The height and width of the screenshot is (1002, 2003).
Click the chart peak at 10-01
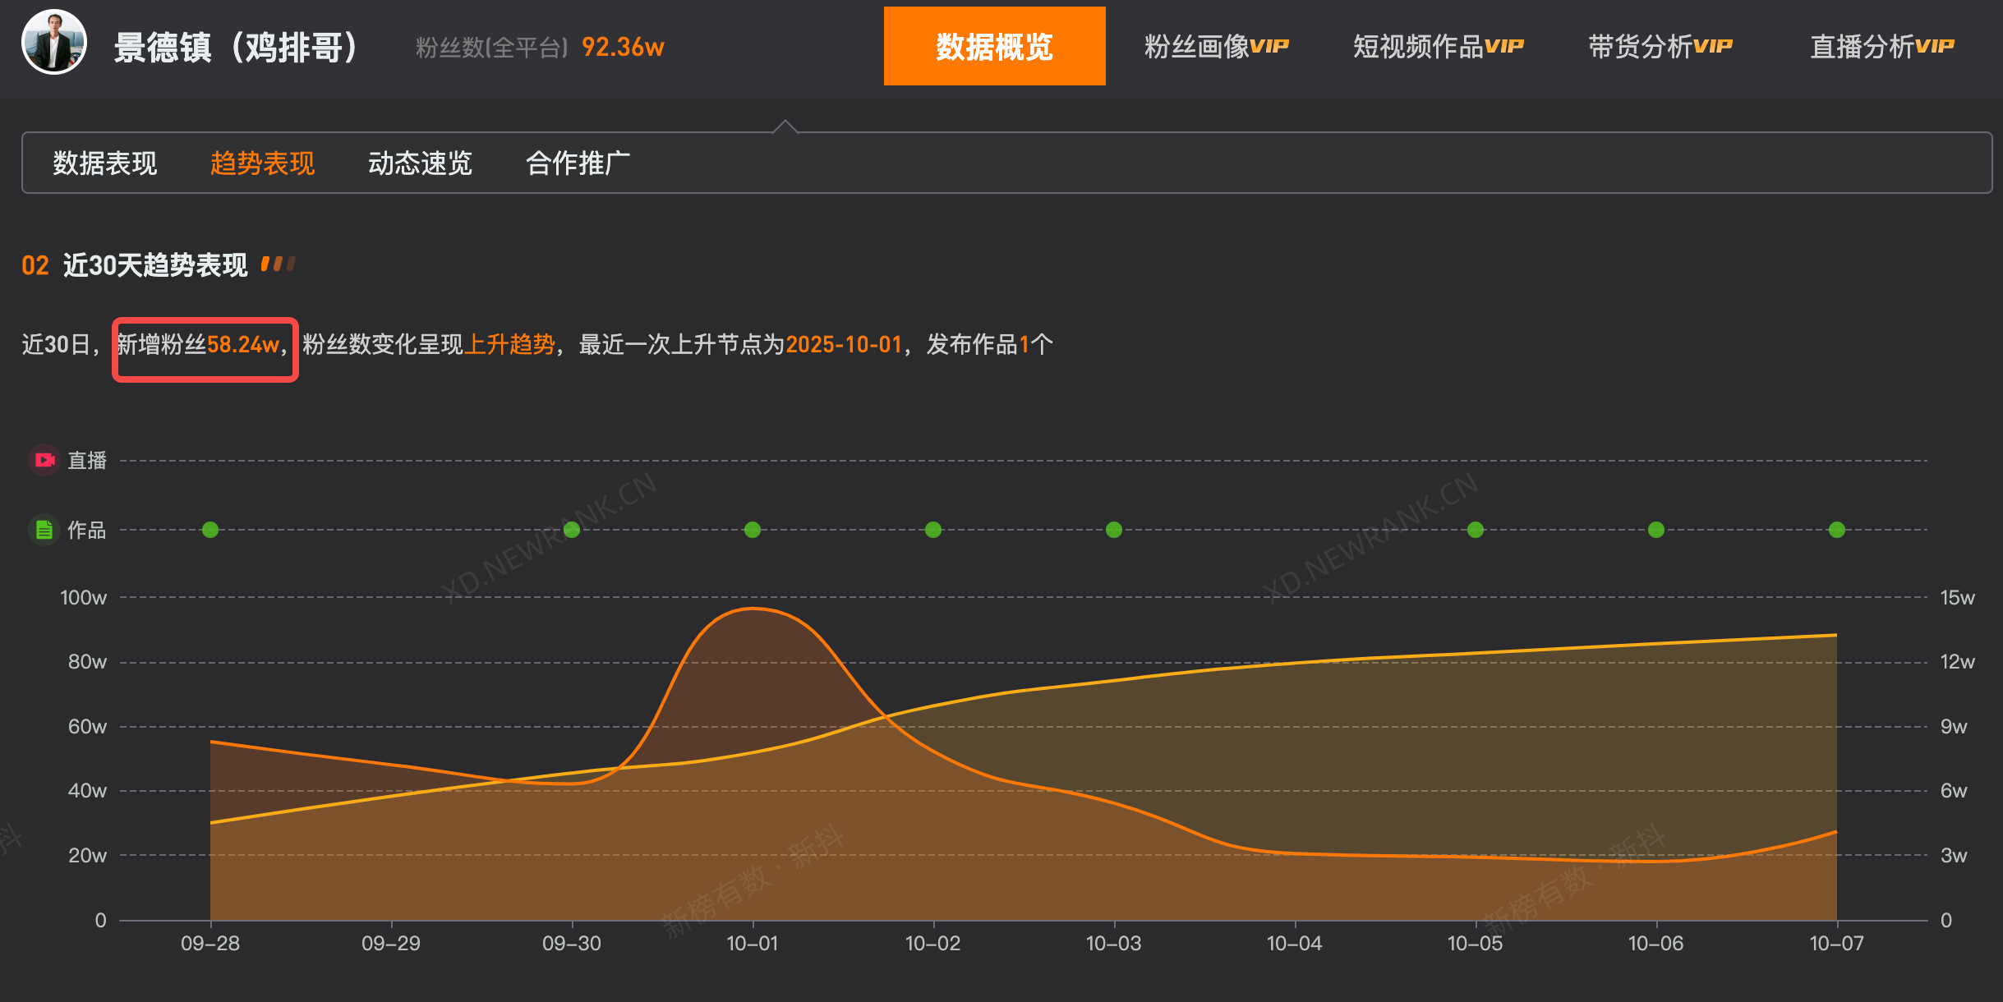[x=753, y=609]
